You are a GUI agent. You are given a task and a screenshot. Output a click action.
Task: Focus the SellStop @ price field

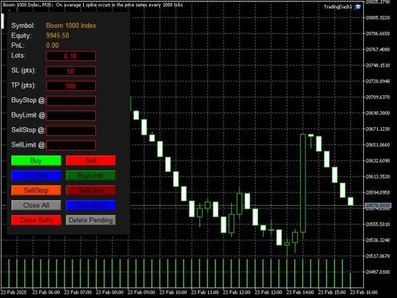pyautogui.click(x=71, y=131)
